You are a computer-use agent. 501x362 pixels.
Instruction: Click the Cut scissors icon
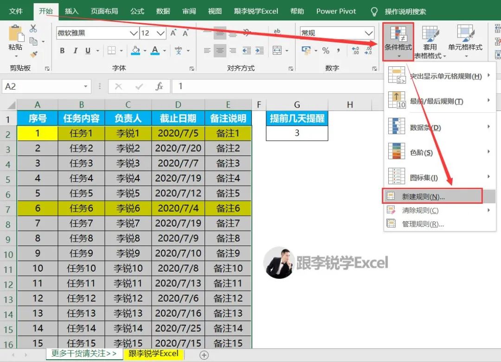(33, 28)
